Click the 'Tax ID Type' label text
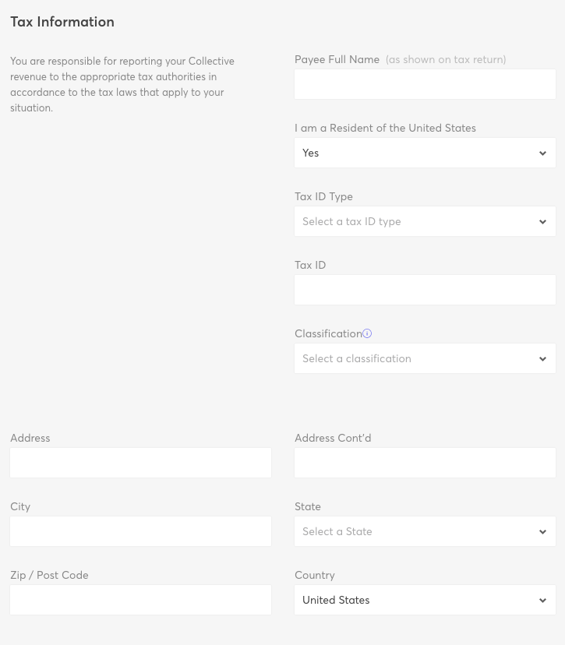Screen dimensions: 565x645 323,196
